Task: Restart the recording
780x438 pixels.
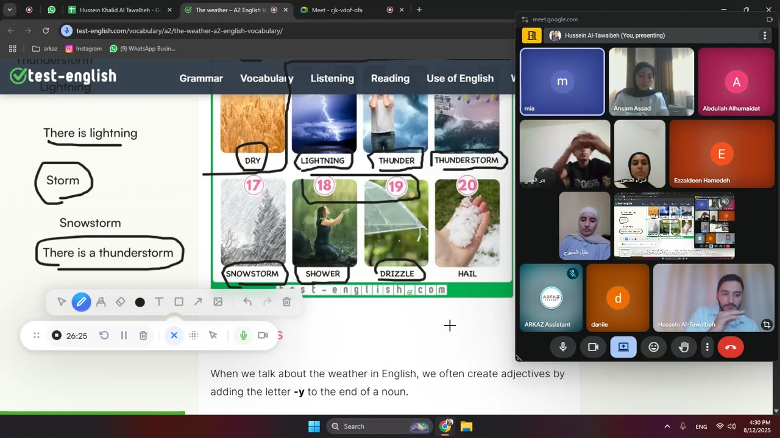Action: point(104,335)
